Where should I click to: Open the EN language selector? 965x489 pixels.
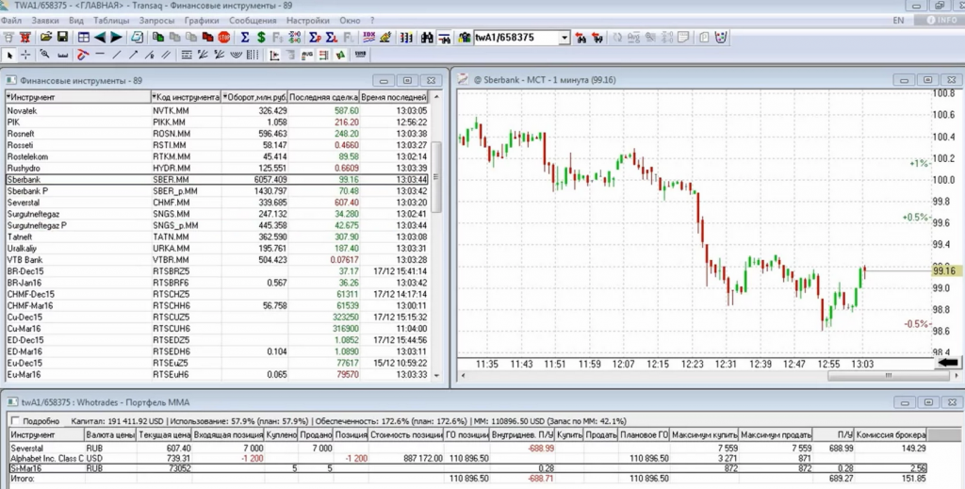pyautogui.click(x=898, y=20)
